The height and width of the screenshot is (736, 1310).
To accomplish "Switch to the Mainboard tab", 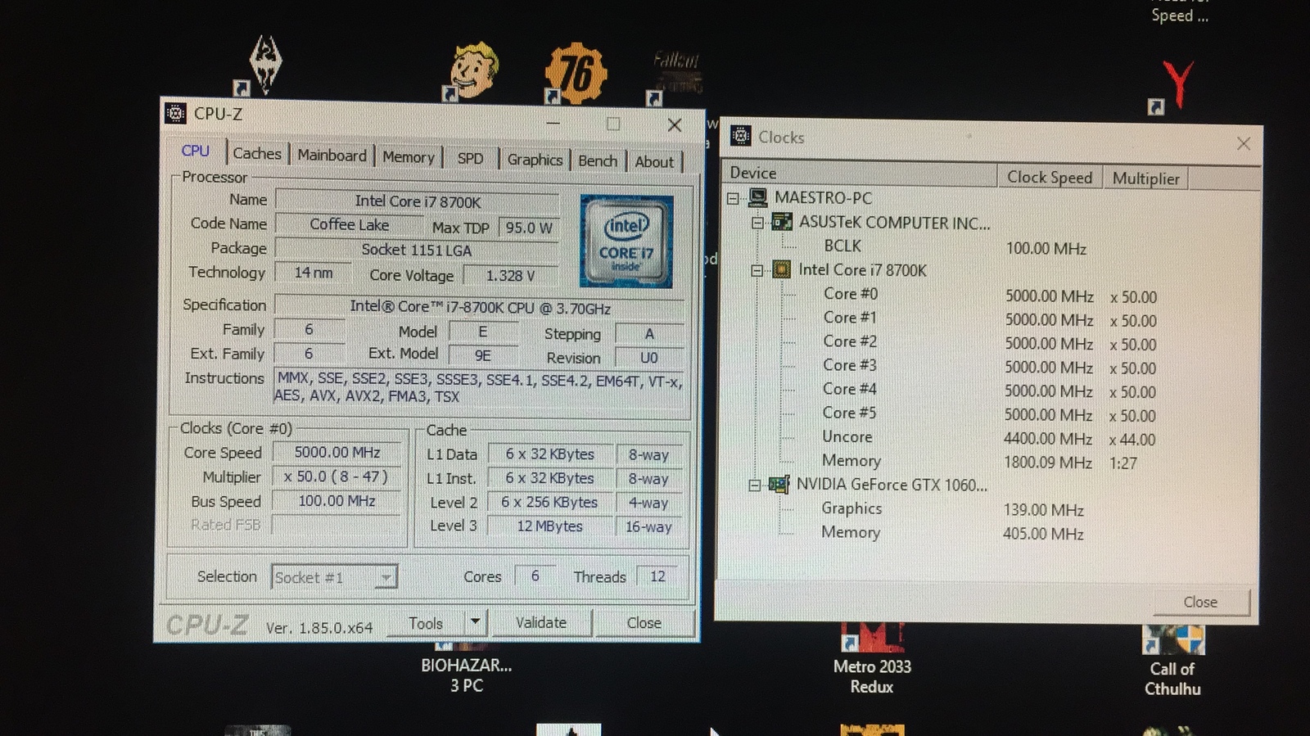I will coord(332,156).
